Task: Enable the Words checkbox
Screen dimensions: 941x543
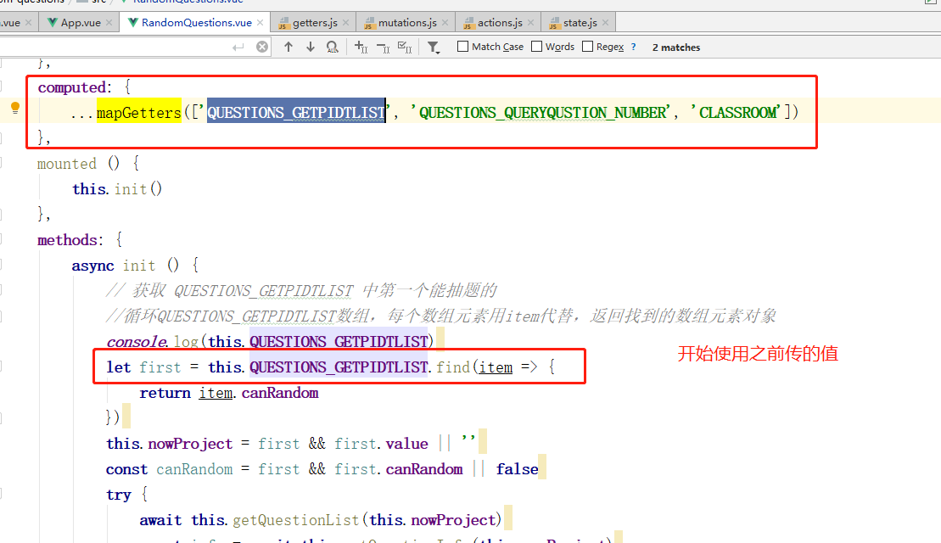Action: pos(536,46)
